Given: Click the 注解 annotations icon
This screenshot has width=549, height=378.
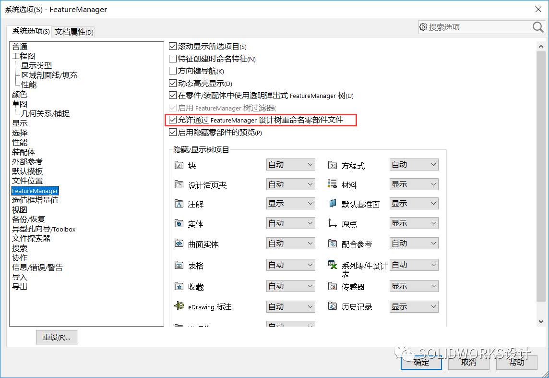Looking at the screenshot, I should click(x=179, y=204).
